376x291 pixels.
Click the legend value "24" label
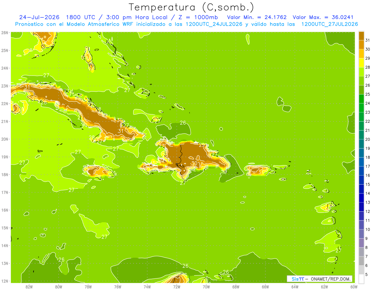368,103
